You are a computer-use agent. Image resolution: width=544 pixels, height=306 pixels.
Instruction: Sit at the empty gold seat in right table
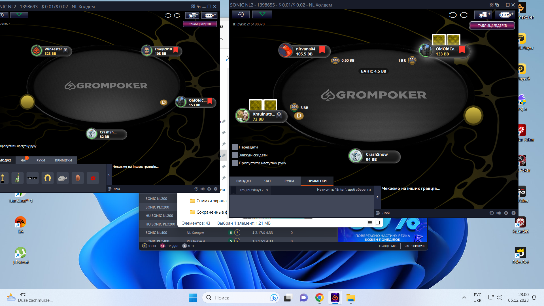473,115
